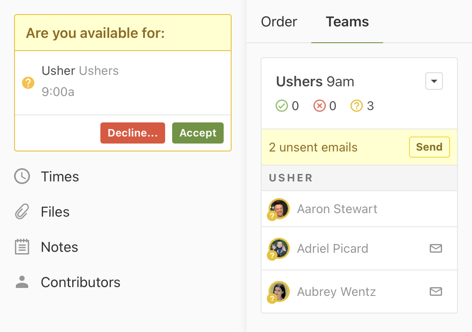Open Aaron Stewart's avatar photo
Image resolution: width=472 pixels, height=332 pixels.
[x=279, y=209]
